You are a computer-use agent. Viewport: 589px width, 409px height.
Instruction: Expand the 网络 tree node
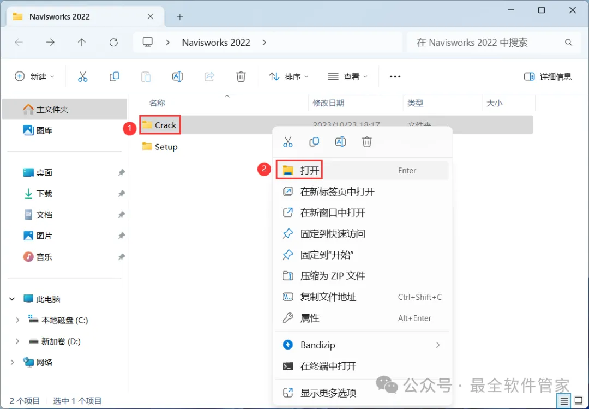(x=12, y=363)
